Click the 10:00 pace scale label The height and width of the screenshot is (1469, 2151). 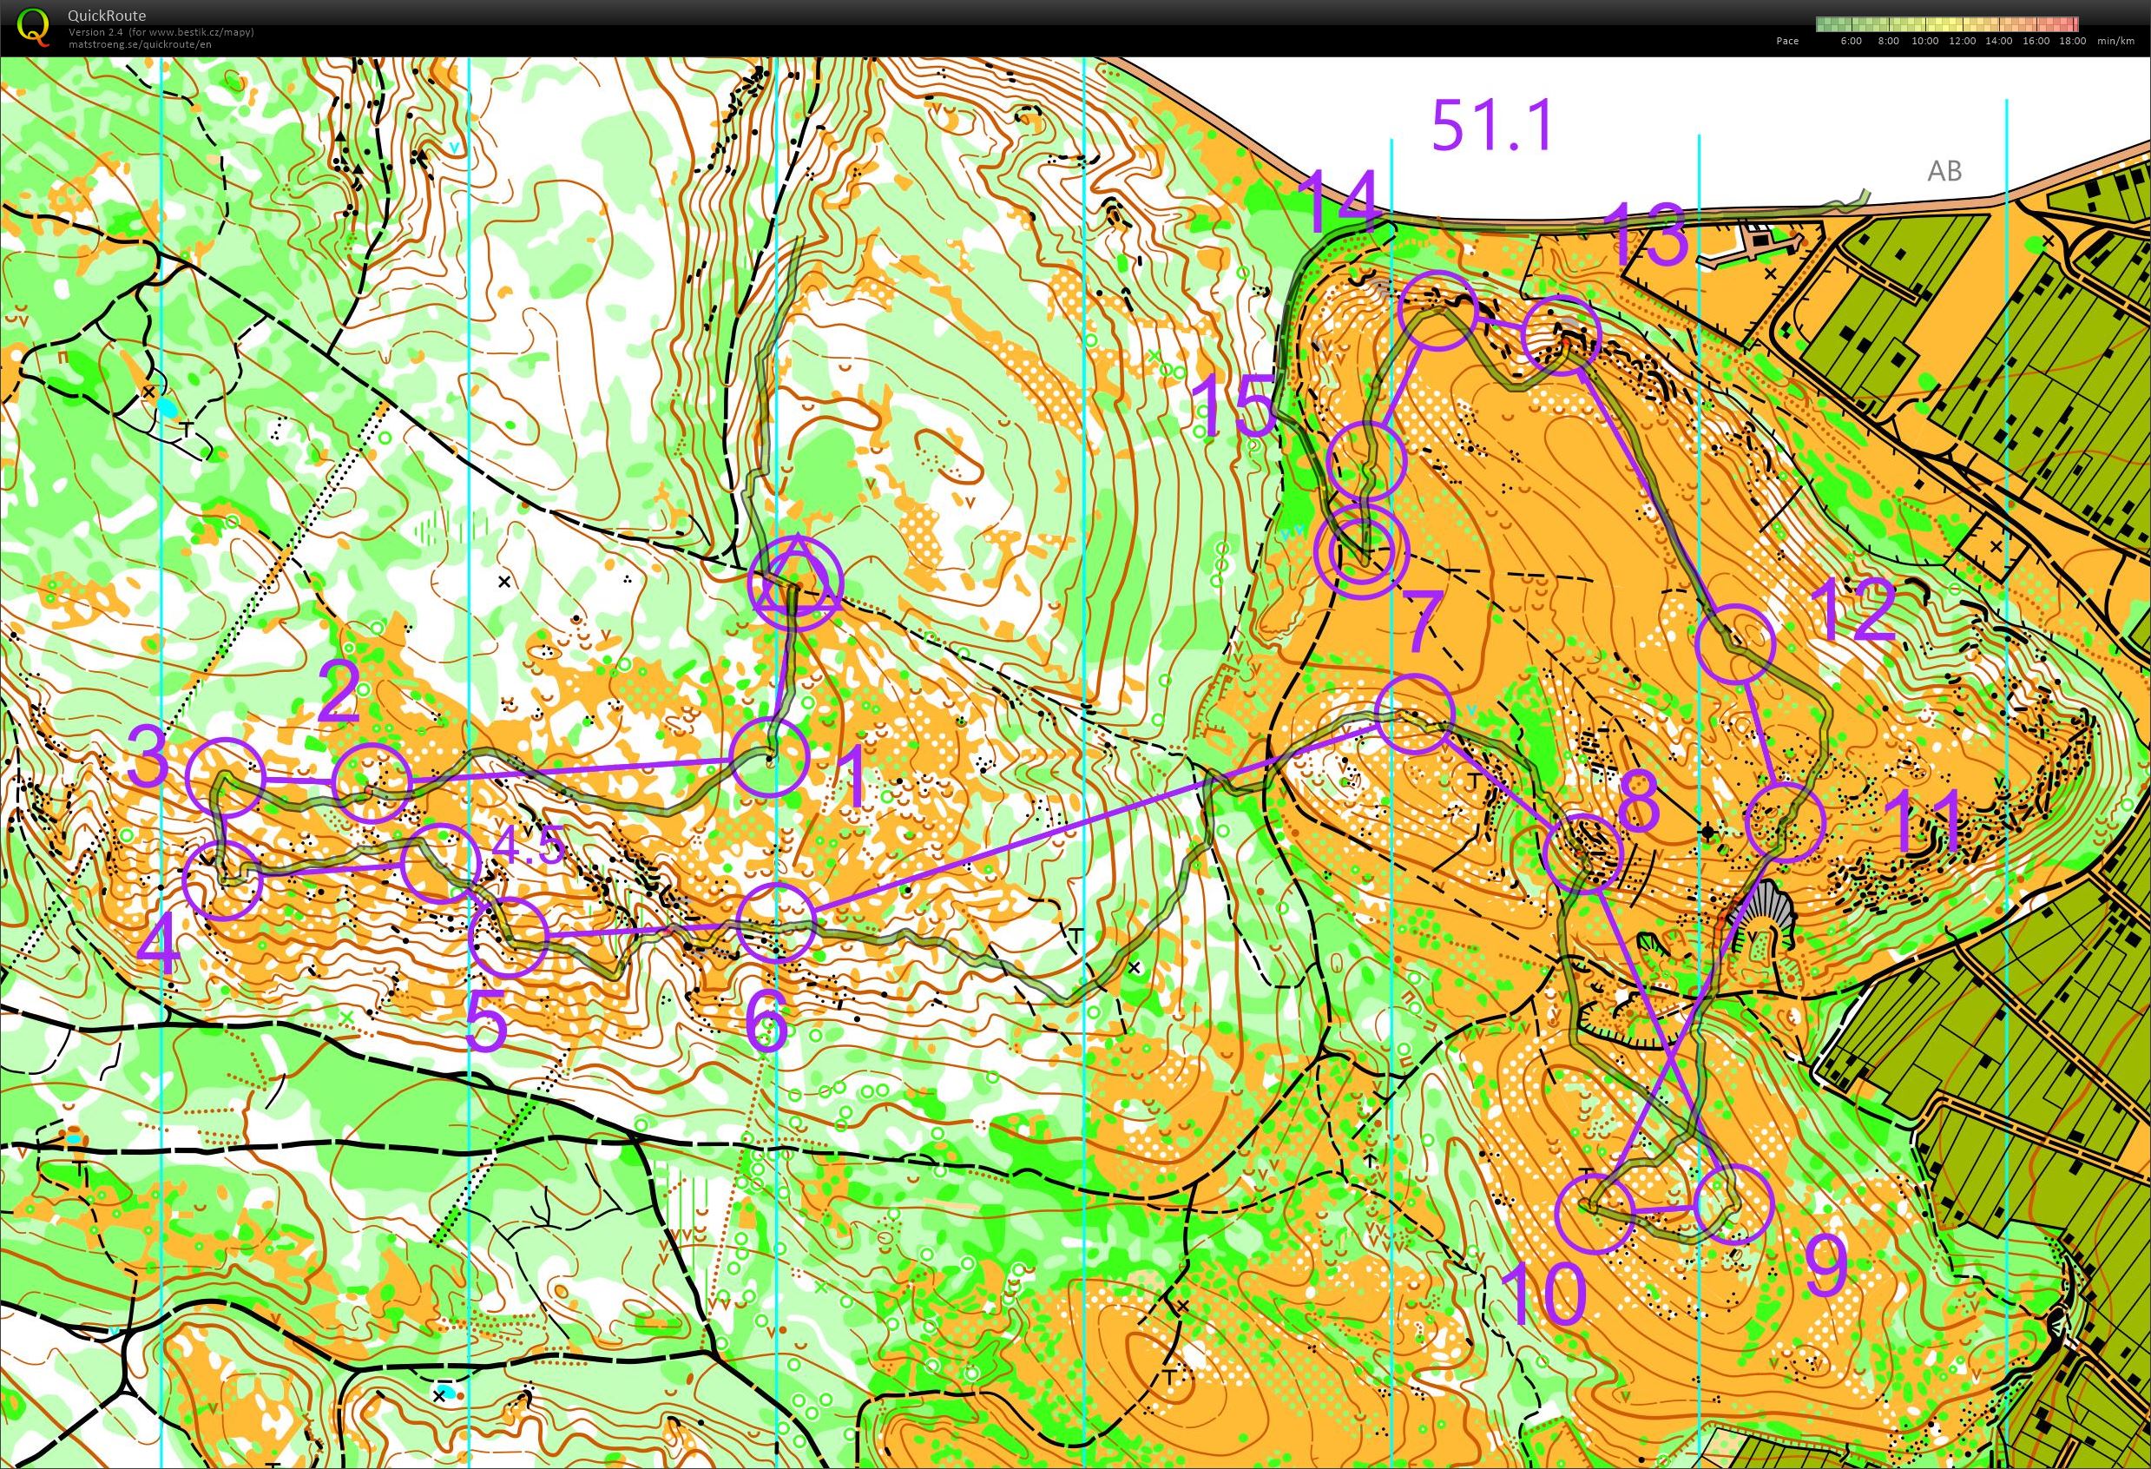pyautogui.click(x=1924, y=41)
